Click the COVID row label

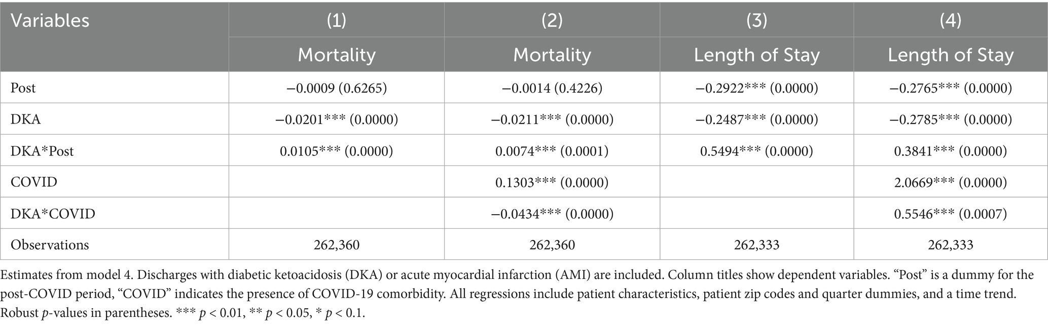coord(34,182)
